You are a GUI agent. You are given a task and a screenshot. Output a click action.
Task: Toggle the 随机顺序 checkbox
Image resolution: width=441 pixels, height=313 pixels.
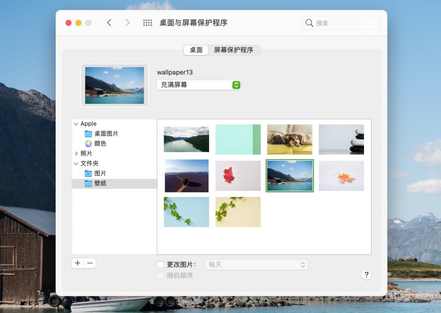pyautogui.click(x=160, y=275)
